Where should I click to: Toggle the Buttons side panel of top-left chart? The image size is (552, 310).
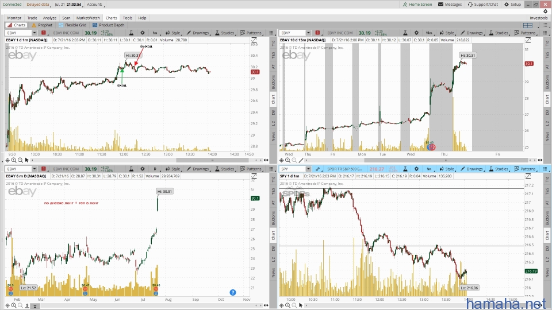273,82
